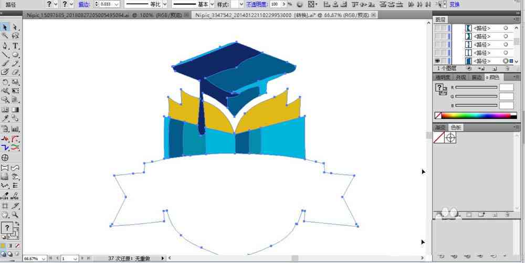Select the Eraser tool
The height and width of the screenshot is (263, 525).
15,71
